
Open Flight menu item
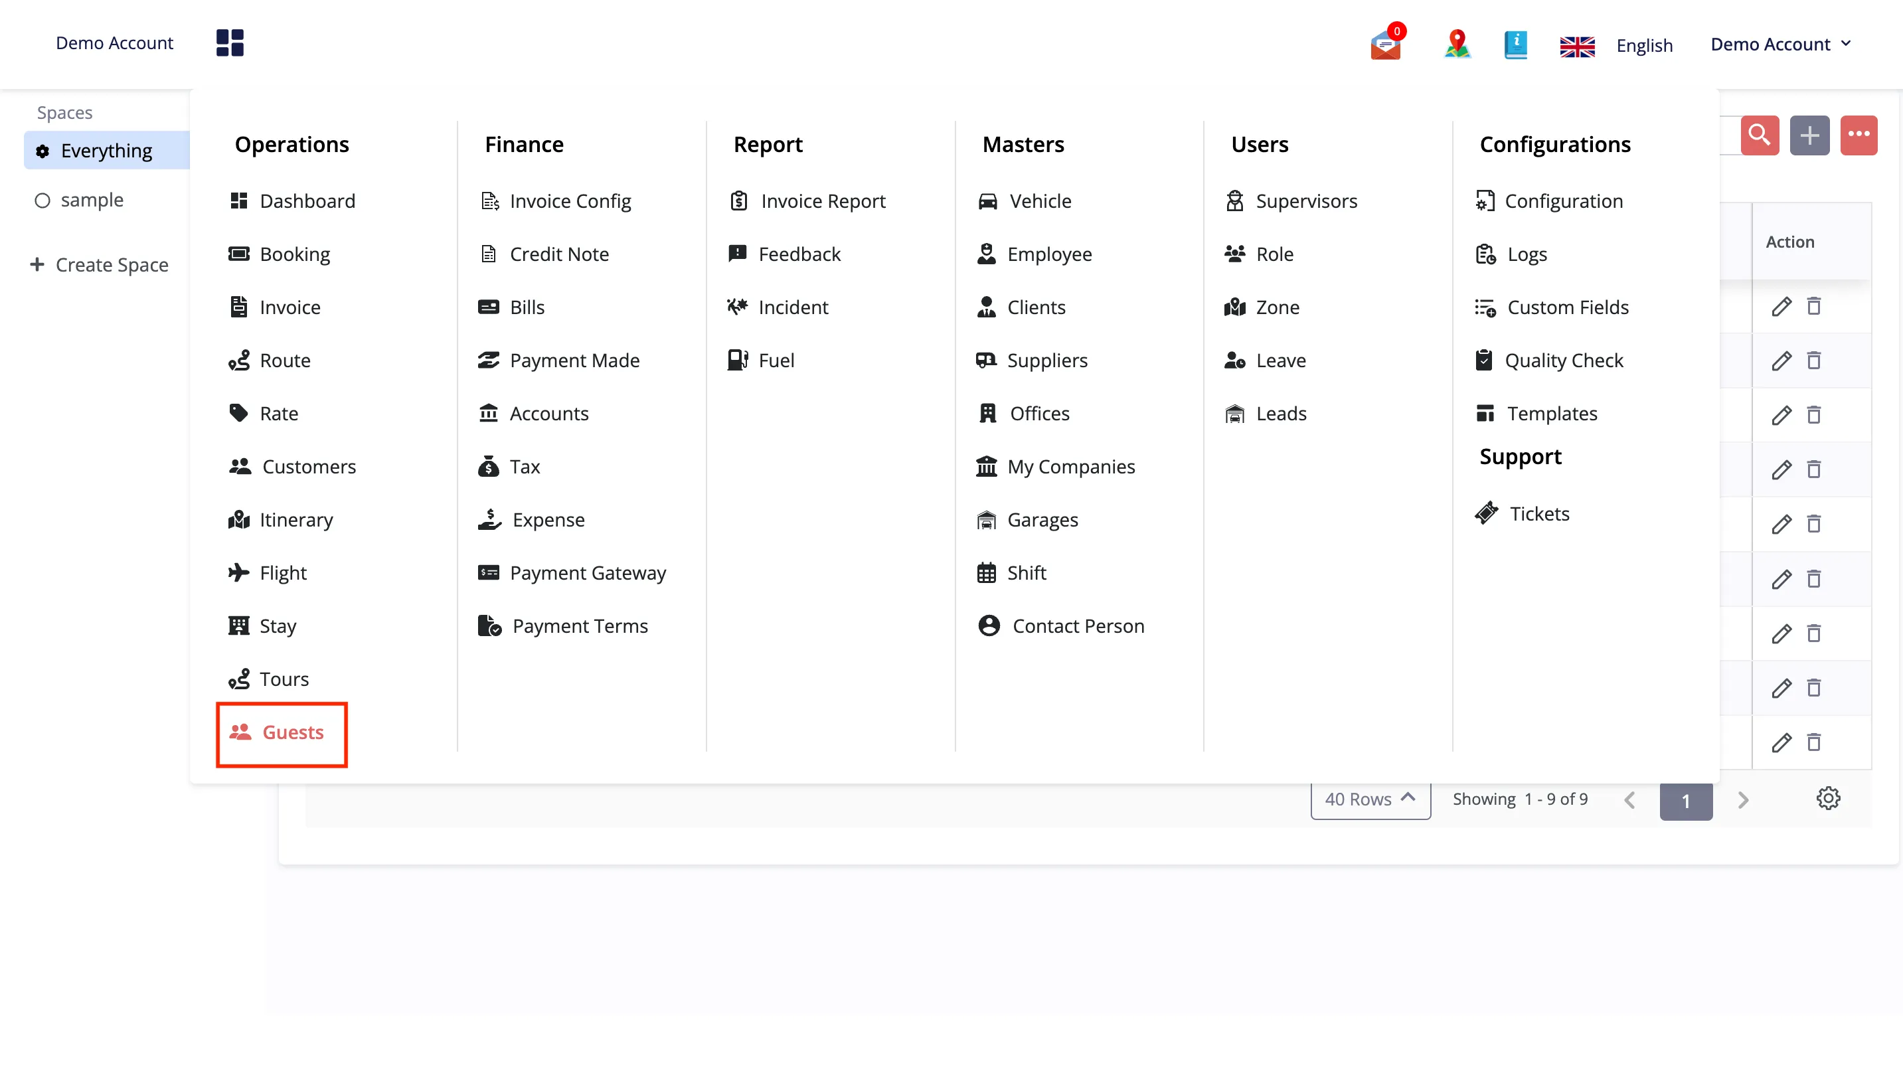click(x=267, y=573)
